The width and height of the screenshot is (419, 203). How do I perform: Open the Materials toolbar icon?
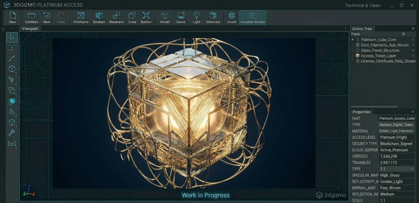tap(213, 17)
